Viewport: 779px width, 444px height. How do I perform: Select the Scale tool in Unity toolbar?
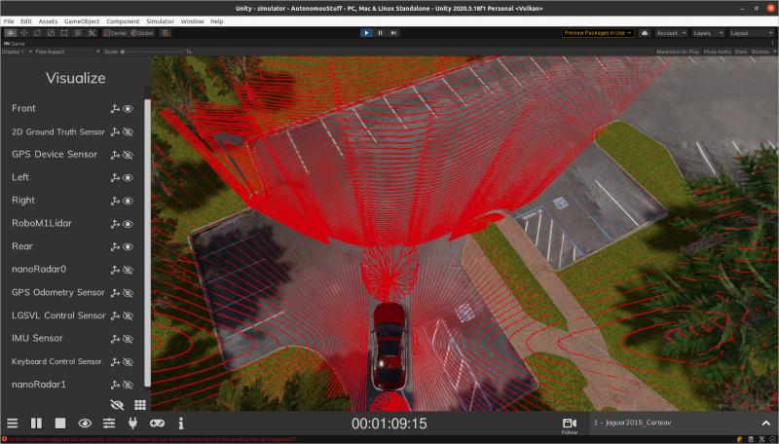(x=51, y=33)
